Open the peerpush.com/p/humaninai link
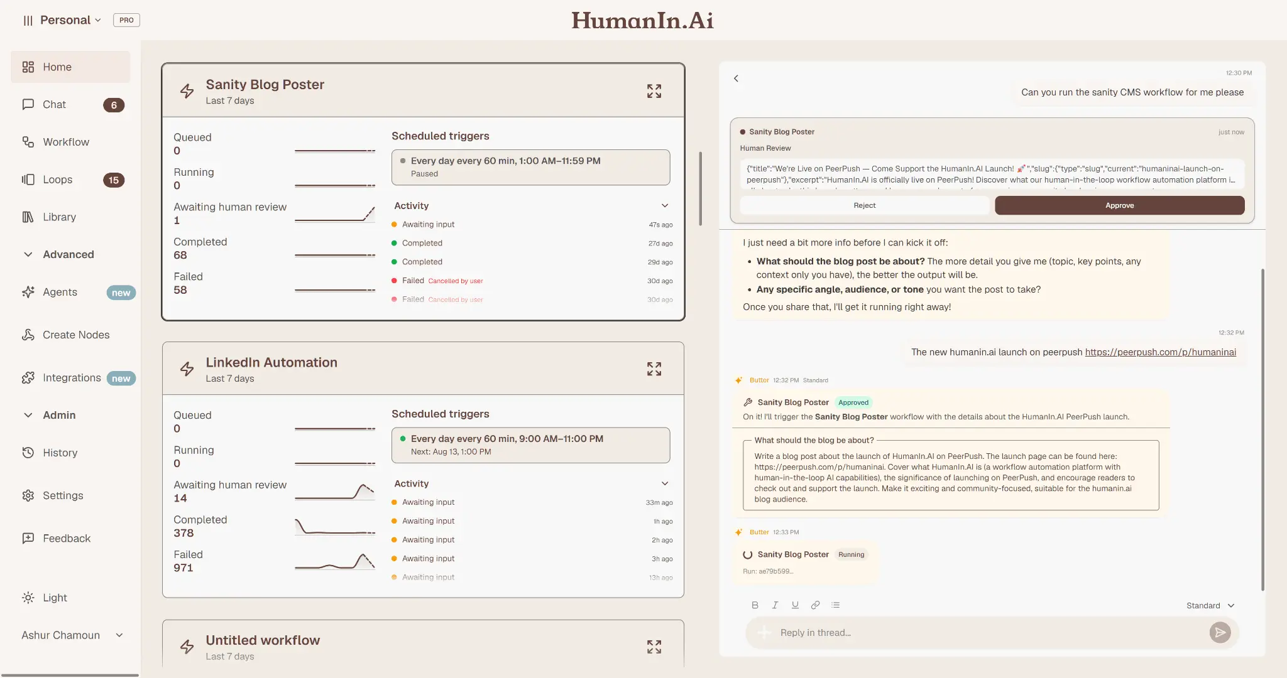The height and width of the screenshot is (678, 1287). (x=1160, y=352)
